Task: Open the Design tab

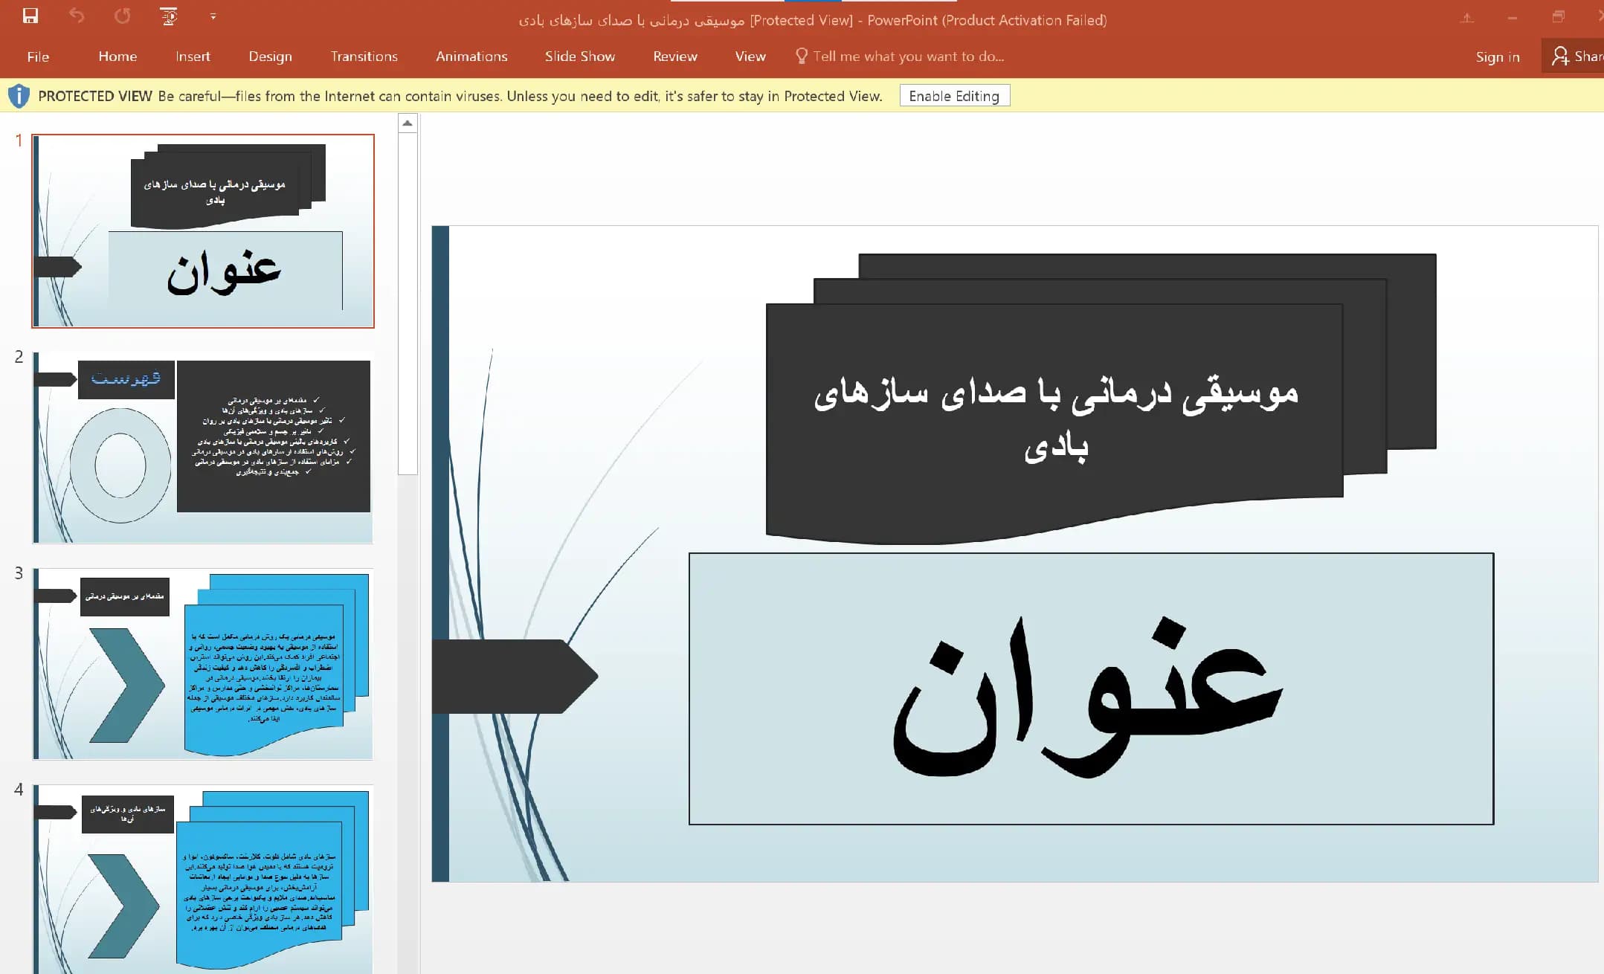Action: click(x=270, y=57)
